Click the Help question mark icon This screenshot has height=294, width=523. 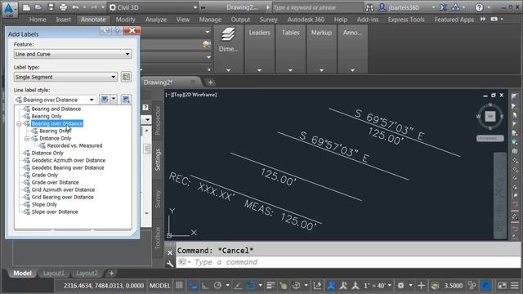click(479, 7)
